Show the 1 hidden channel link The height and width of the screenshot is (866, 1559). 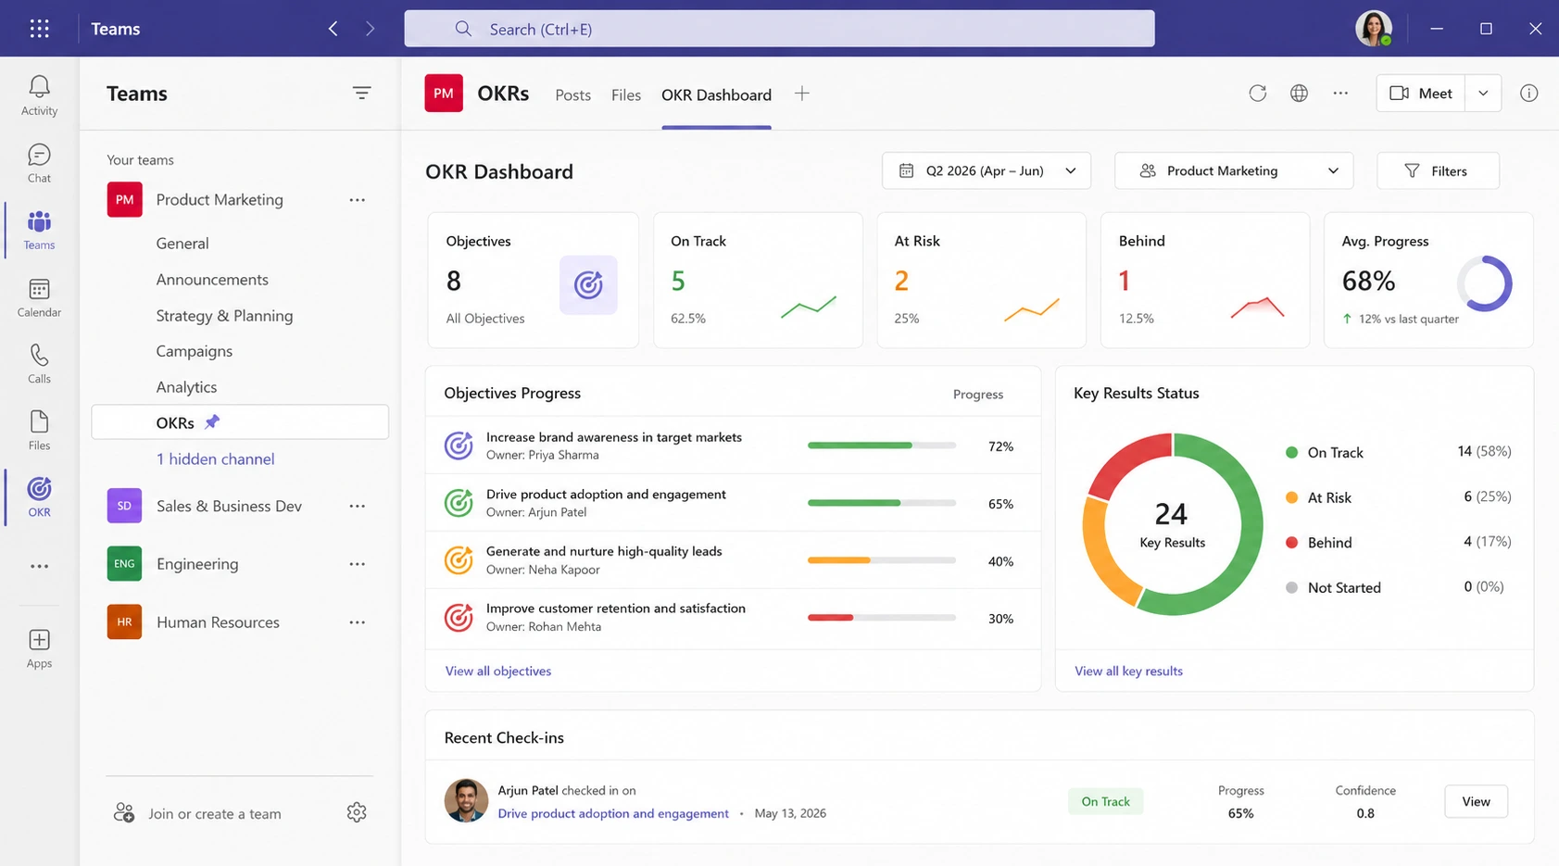click(x=215, y=458)
